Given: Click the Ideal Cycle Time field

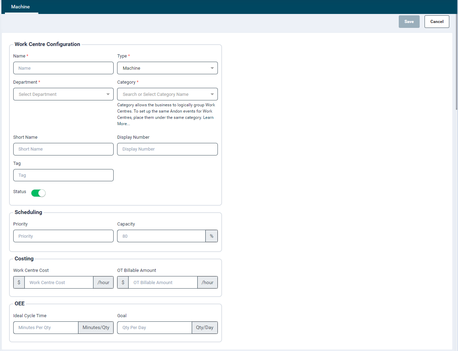Looking at the screenshot, I should pos(46,328).
